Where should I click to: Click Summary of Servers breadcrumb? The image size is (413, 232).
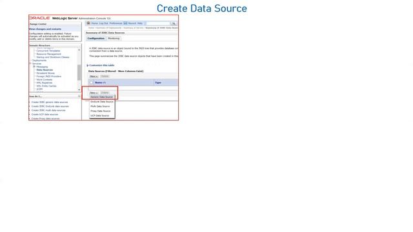point(134,28)
